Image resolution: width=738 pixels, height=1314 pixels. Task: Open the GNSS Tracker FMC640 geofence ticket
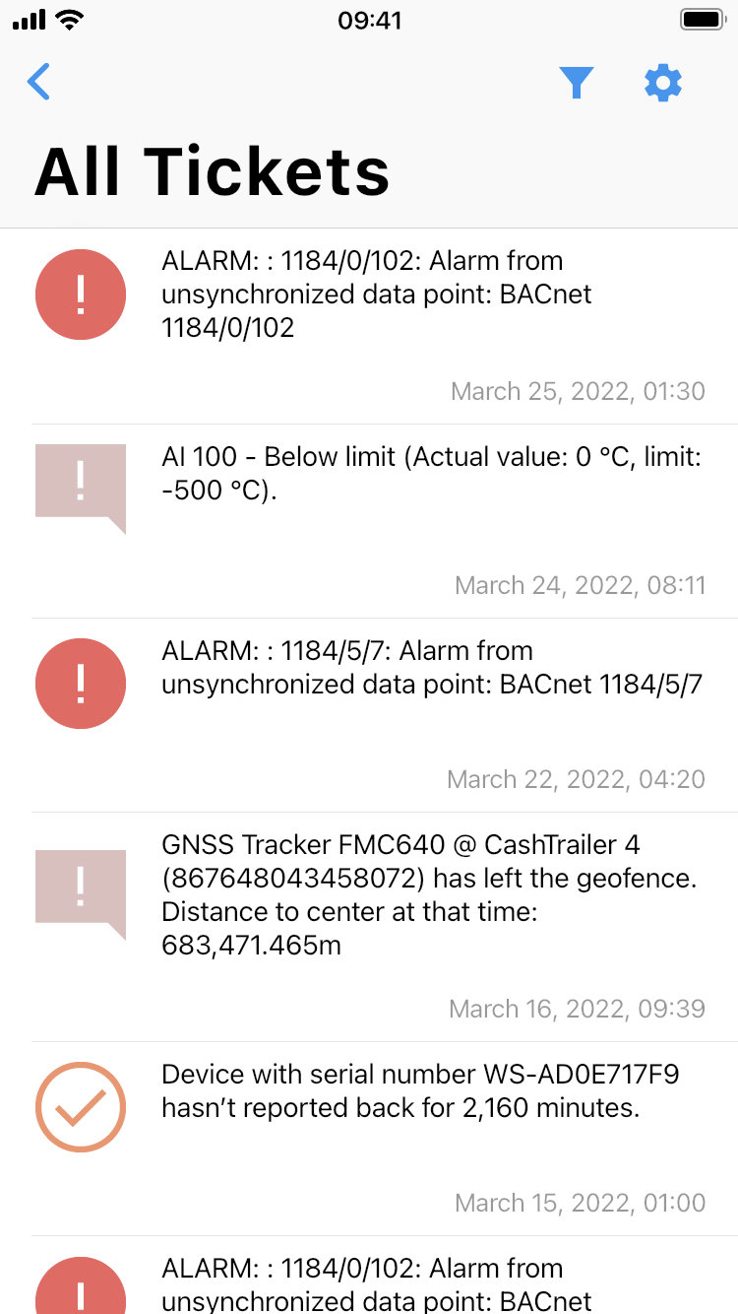click(429, 894)
